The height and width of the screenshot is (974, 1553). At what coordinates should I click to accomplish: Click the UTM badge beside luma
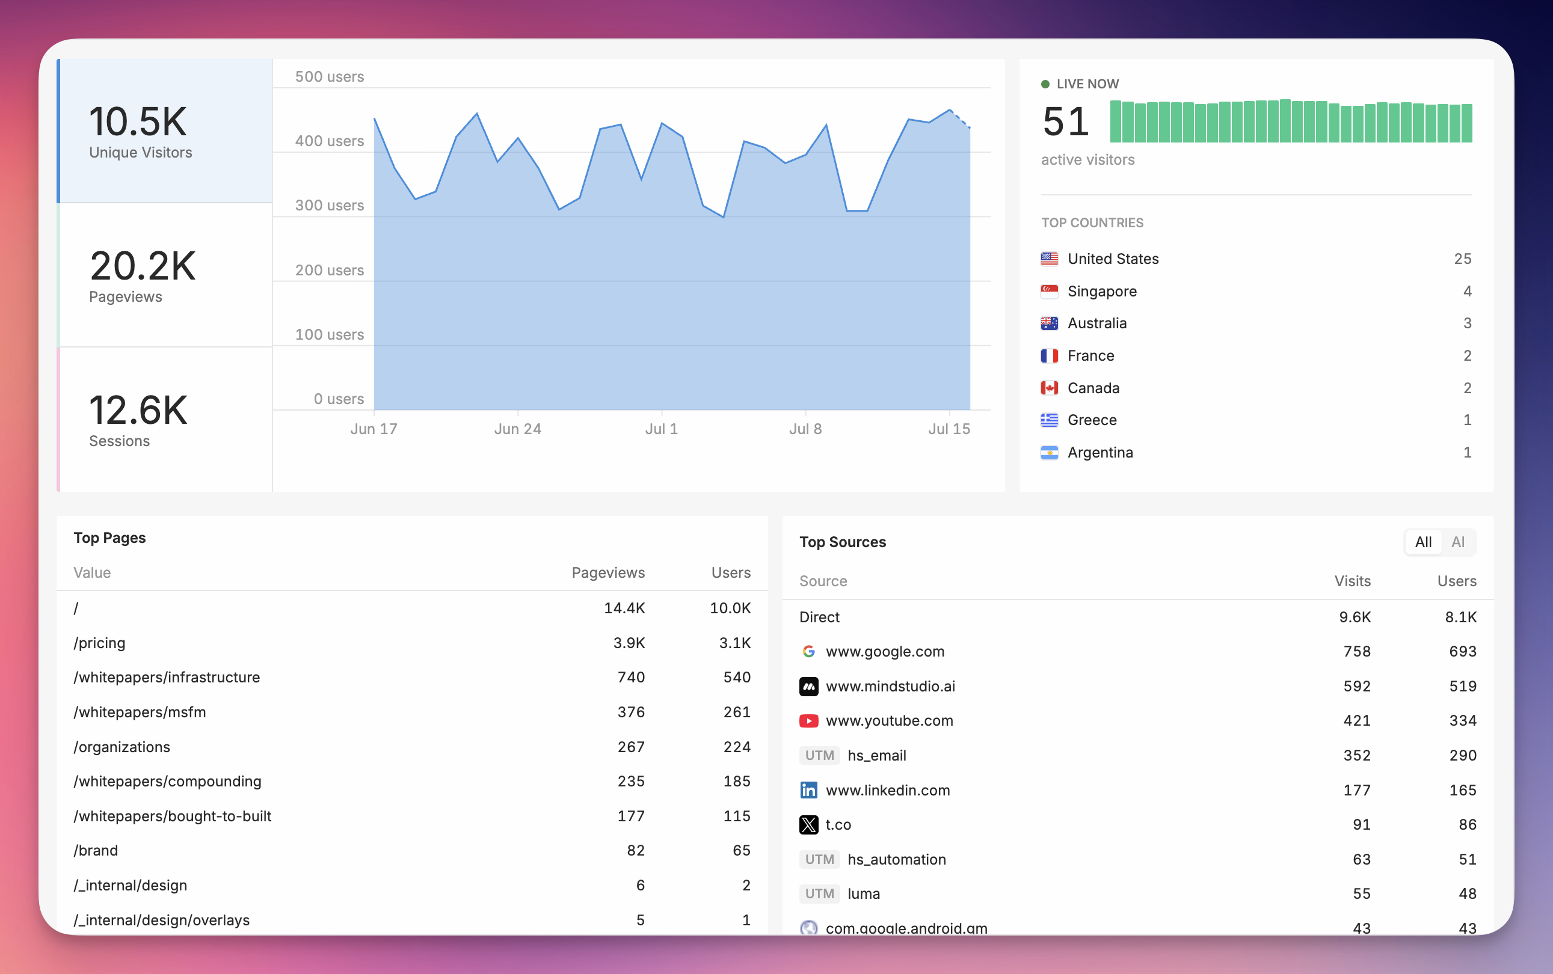[x=820, y=893]
